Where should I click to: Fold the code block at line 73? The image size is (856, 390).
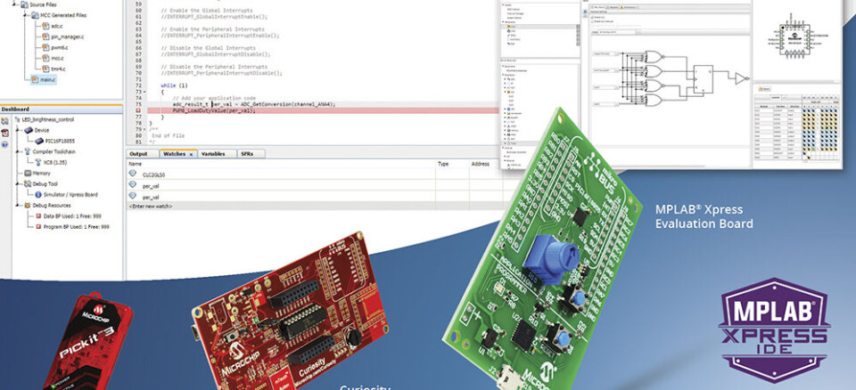pyautogui.click(x=144, y=92)
